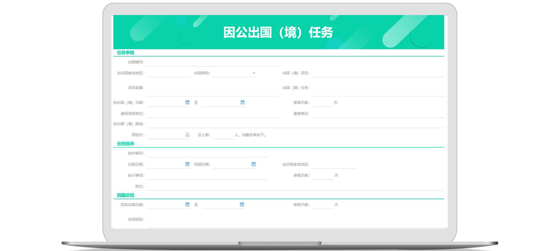Screen dimensions: 560x251
Task: Click the 总人数 number field
Action: [223, 135]
